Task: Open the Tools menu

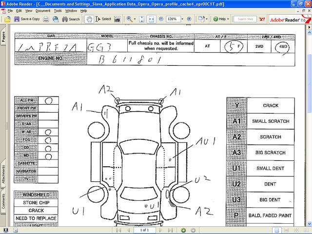Action: (58, 11)
